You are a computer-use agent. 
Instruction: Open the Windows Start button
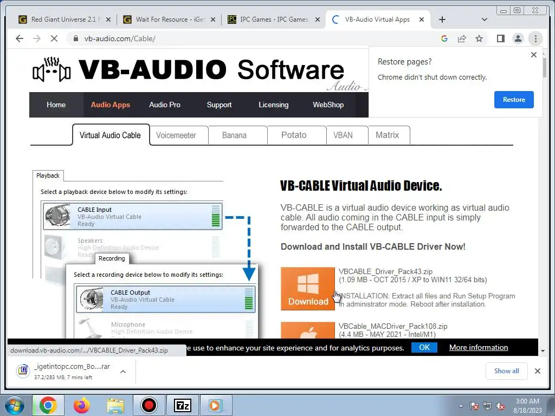(x=14, y=405)
